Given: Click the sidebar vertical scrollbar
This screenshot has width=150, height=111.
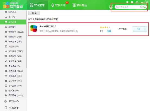Looking at the screenshot, I should 26,39.
